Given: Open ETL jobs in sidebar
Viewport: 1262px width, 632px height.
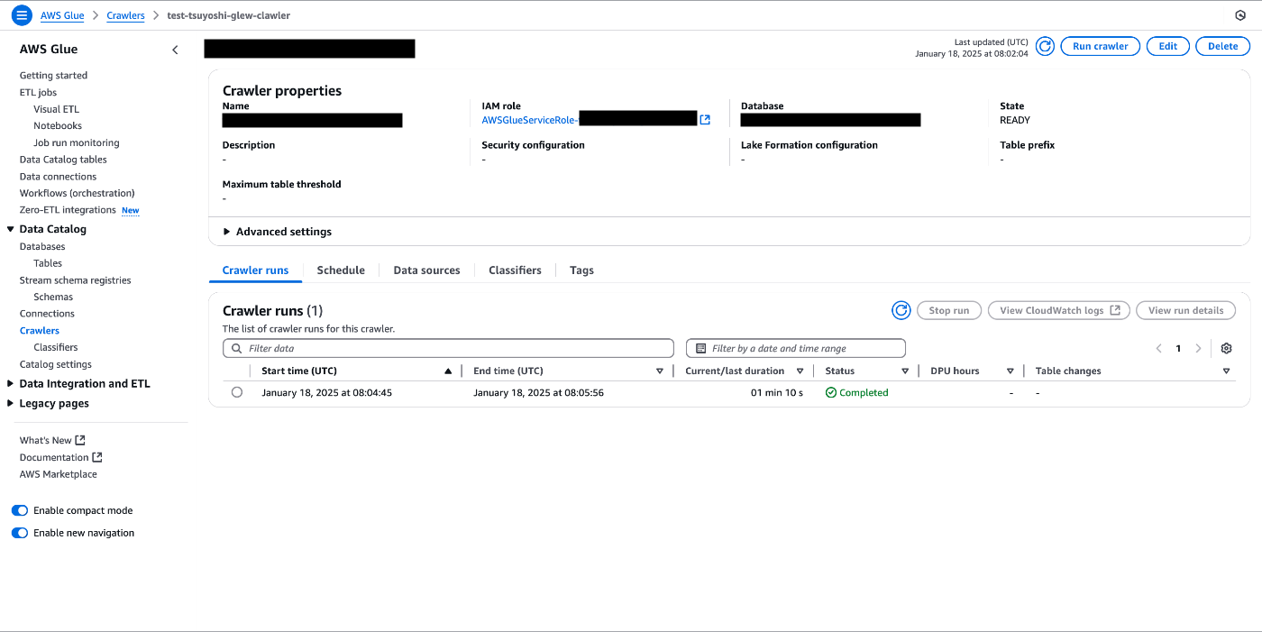Looking at the screenshot, I should [x=38, y=92].
